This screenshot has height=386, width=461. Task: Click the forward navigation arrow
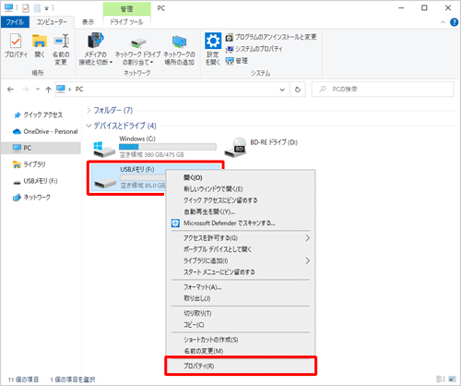26,90
